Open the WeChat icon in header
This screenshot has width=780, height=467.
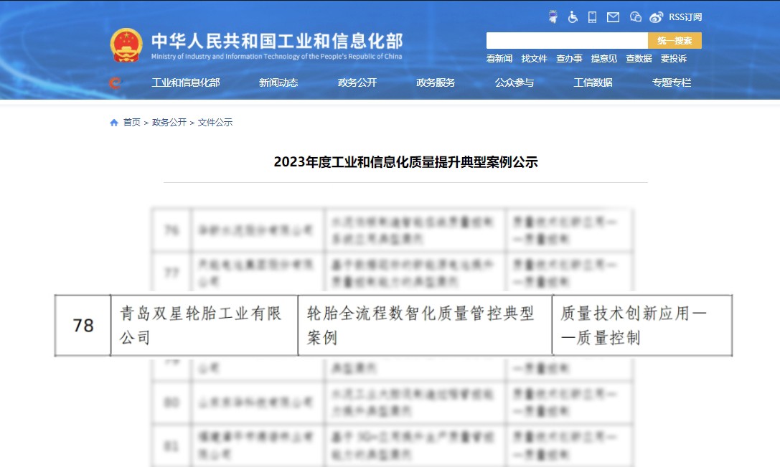635,17
